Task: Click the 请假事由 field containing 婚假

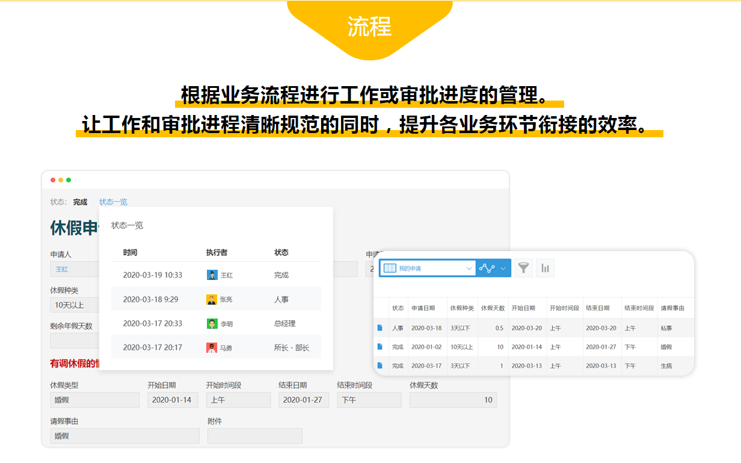Action: [125, 436]
